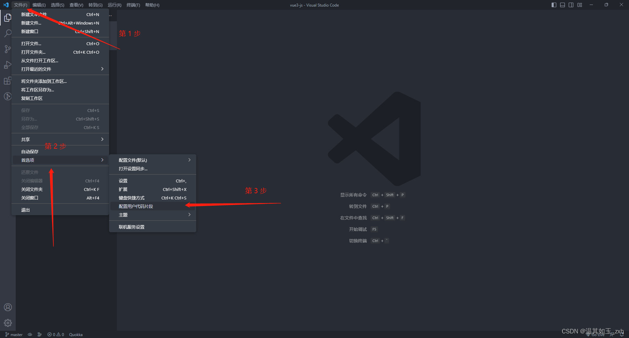Screen dimensions: 629x338
Task: Select 关闭文件夹 menu entry
Action: 60,189
